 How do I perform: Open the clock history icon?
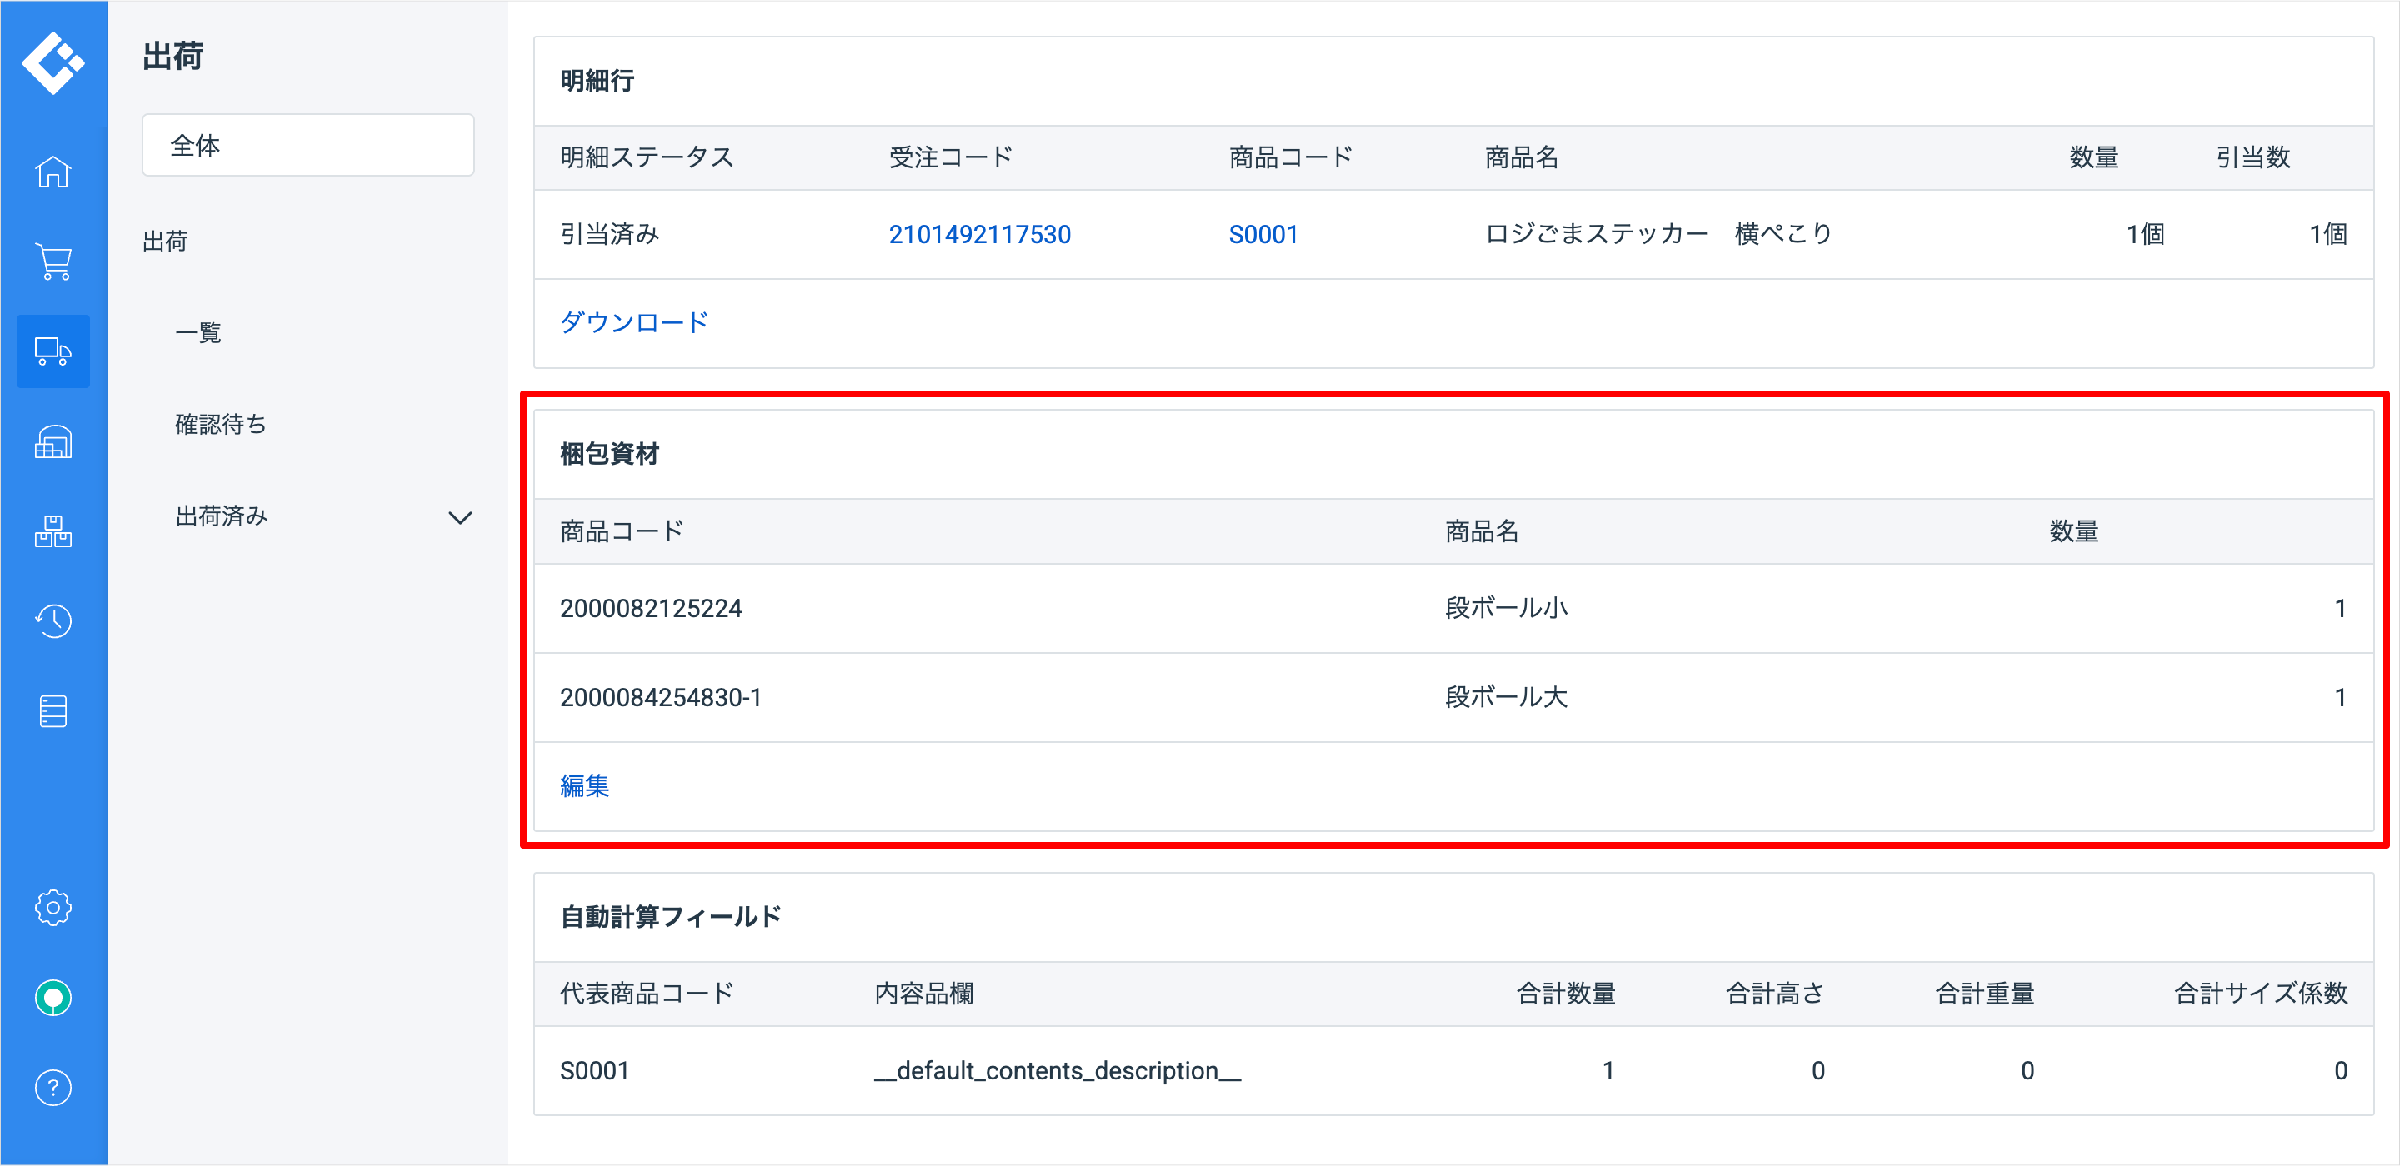53,621
